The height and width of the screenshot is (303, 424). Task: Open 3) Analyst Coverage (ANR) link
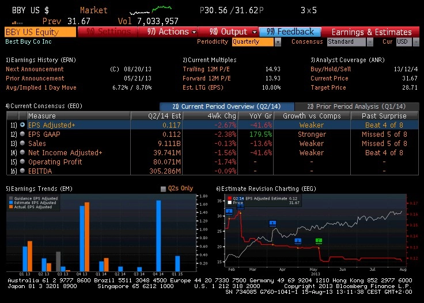pyautogui.click(x=347, y=60)
